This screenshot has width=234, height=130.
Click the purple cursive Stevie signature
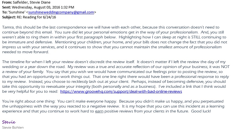pyautogui.click(x=9, y=122)
